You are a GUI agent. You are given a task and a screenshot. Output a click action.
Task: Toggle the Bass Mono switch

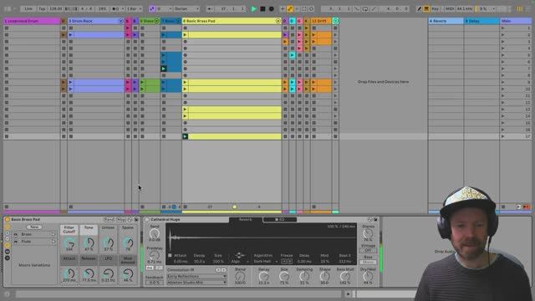point(368,262)
